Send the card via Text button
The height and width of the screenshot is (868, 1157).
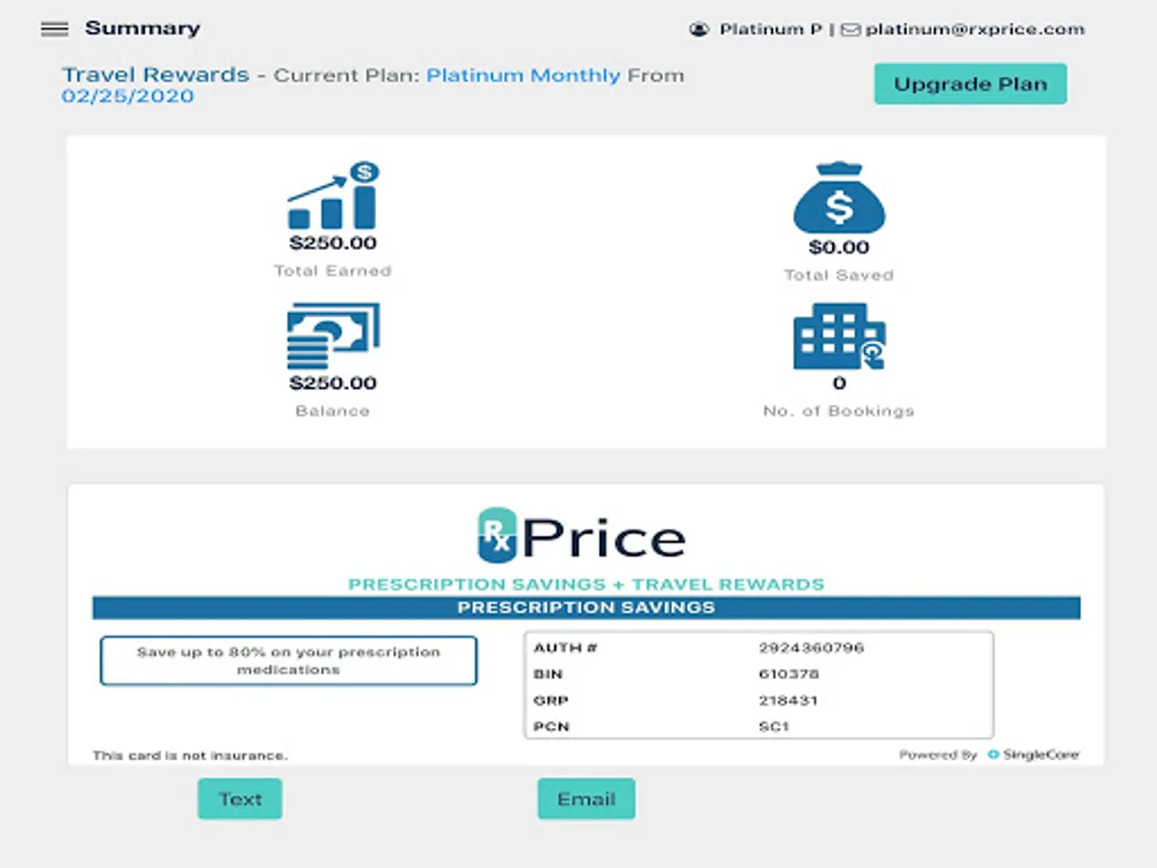[240, 799]
